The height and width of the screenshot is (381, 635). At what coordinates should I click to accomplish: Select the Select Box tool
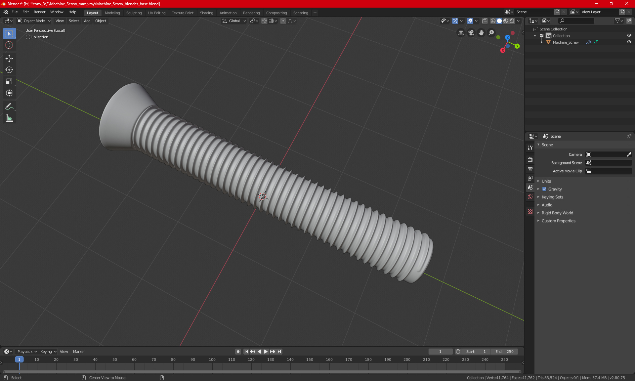pyautogui.click(x=9, y=34)
